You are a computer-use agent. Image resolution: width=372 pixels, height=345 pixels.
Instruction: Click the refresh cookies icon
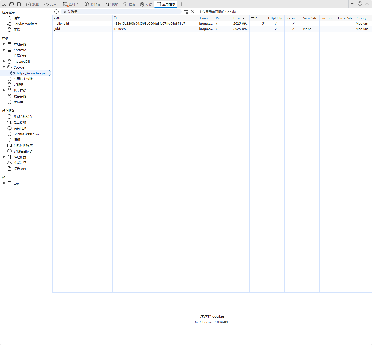click(x=56, y=12)
